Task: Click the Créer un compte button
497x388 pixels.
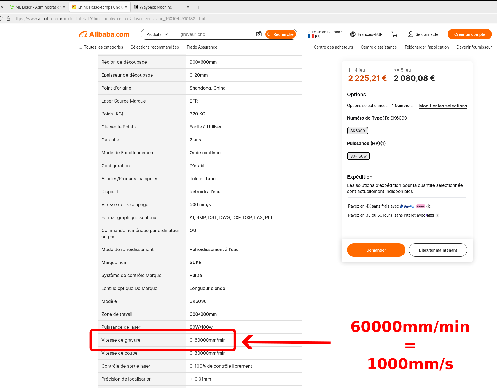Action: coord(470,34)
